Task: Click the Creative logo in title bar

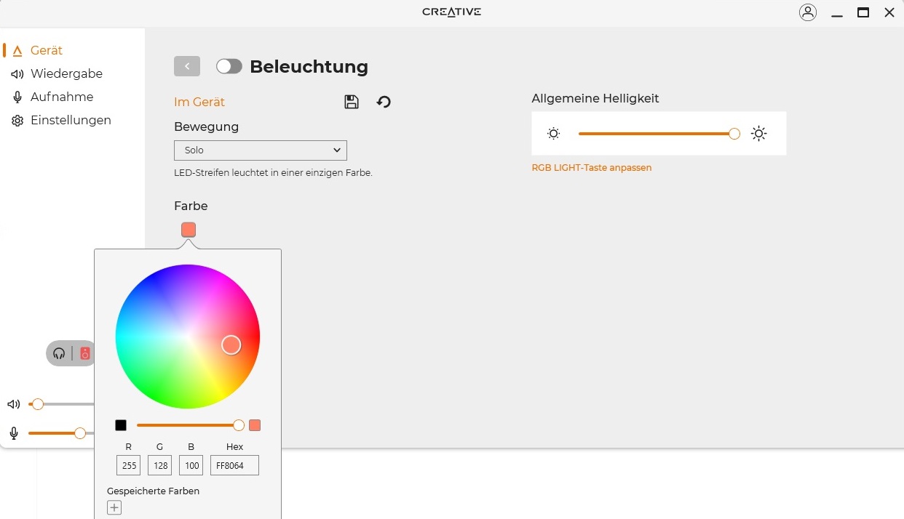Action: [452, 12]
